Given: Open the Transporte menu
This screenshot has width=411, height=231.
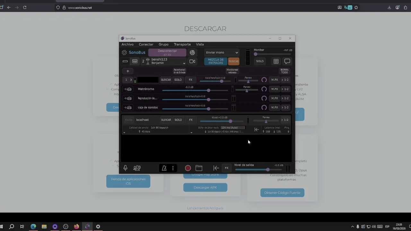Looking at the screenshot, I should [182, 44].
